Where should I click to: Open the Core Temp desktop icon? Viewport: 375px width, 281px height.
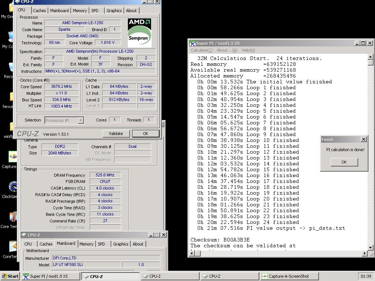pos(13,217)
